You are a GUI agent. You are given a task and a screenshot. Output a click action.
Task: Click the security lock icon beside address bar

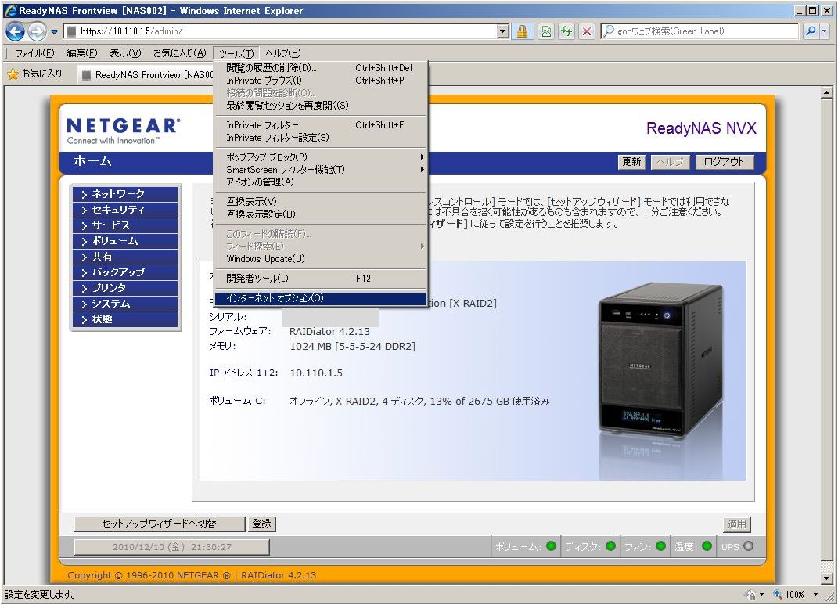522,31
